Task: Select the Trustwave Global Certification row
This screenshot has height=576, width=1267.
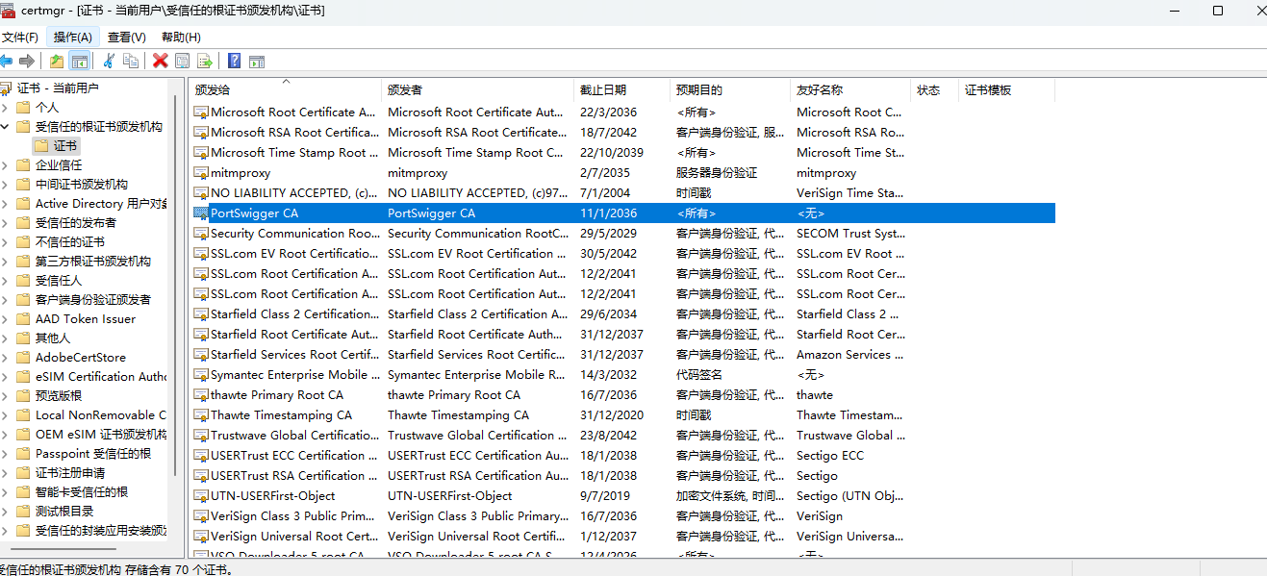Action: (622, 436)
